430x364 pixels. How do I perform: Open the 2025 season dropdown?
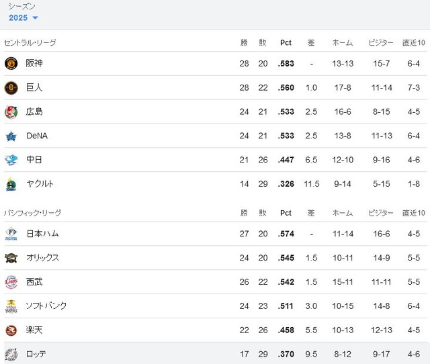coord(24,18)
